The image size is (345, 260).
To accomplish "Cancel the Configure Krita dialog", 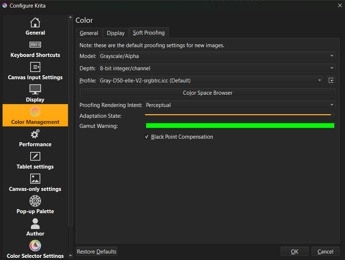I will (x=326, y=252).
